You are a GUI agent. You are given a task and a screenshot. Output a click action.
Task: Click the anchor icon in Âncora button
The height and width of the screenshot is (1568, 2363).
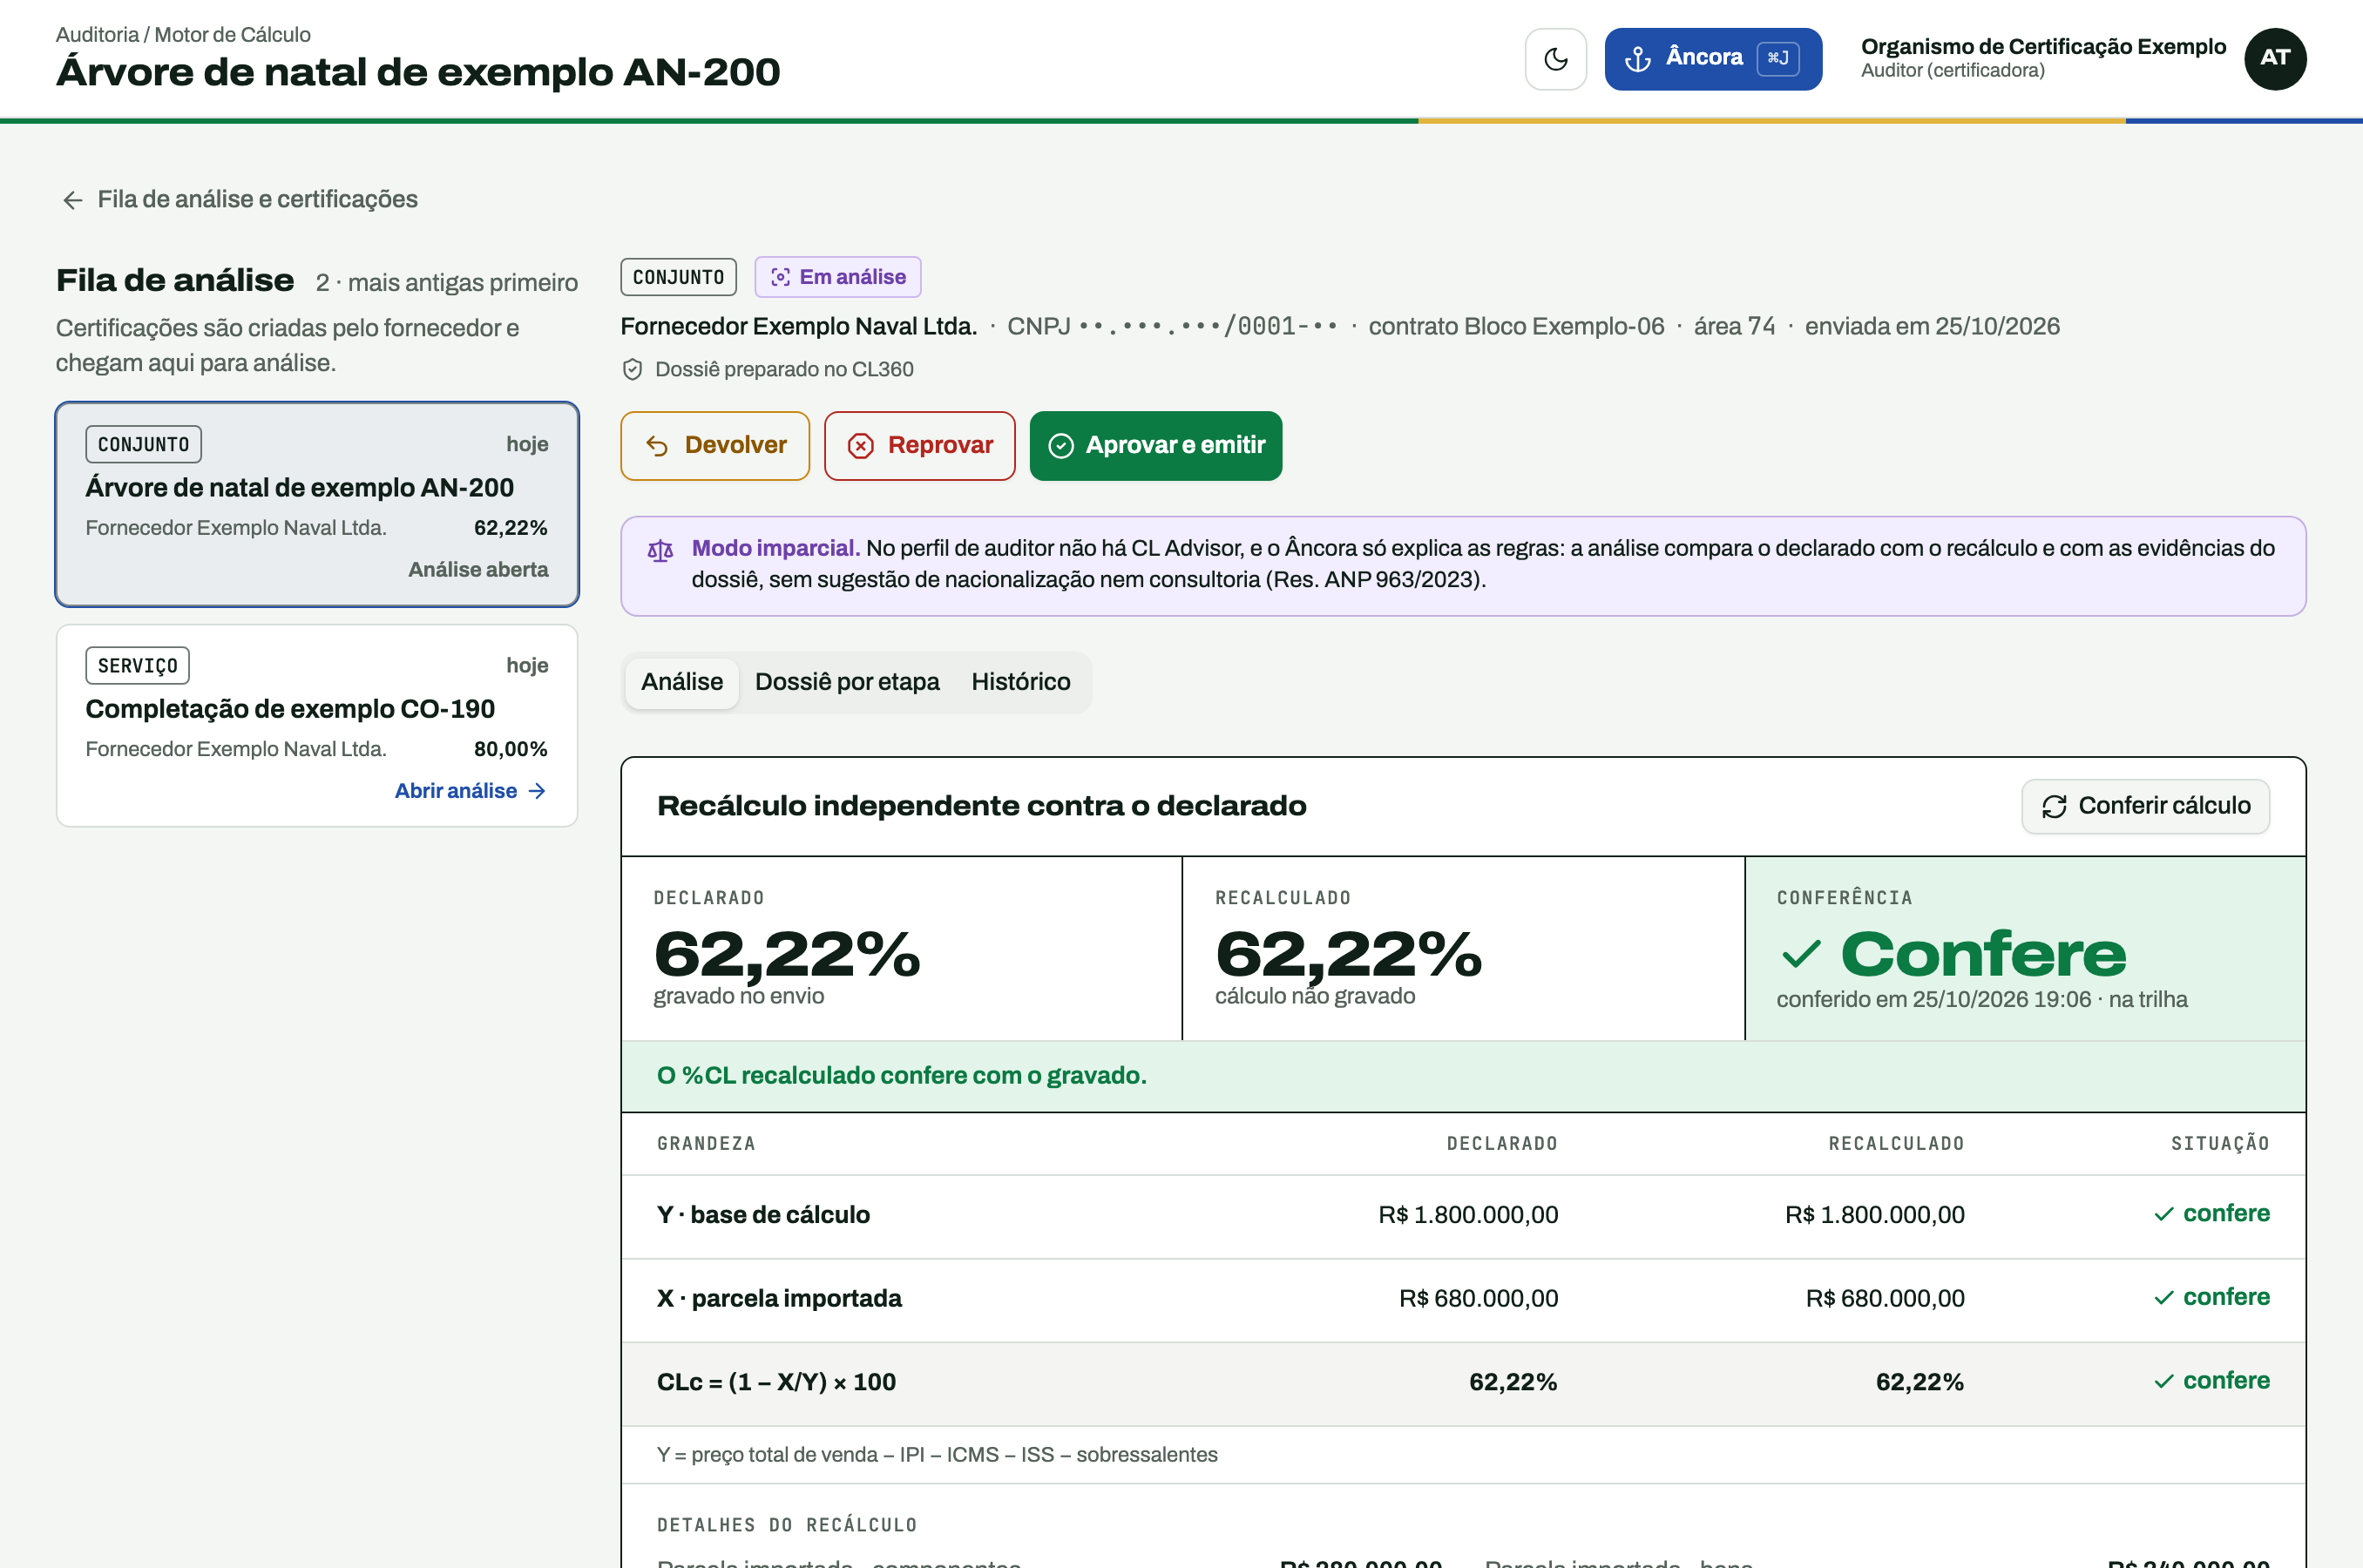click(1637, 59)
